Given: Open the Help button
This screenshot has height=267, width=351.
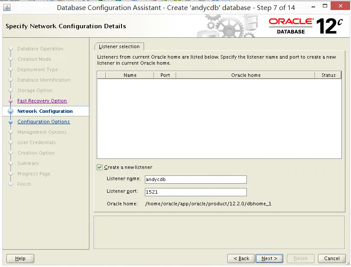Looking at the screenshot, I should point(20,258).
